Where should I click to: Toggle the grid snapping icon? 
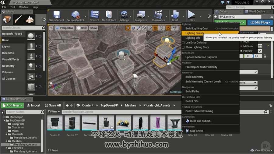tap(155, 28)
